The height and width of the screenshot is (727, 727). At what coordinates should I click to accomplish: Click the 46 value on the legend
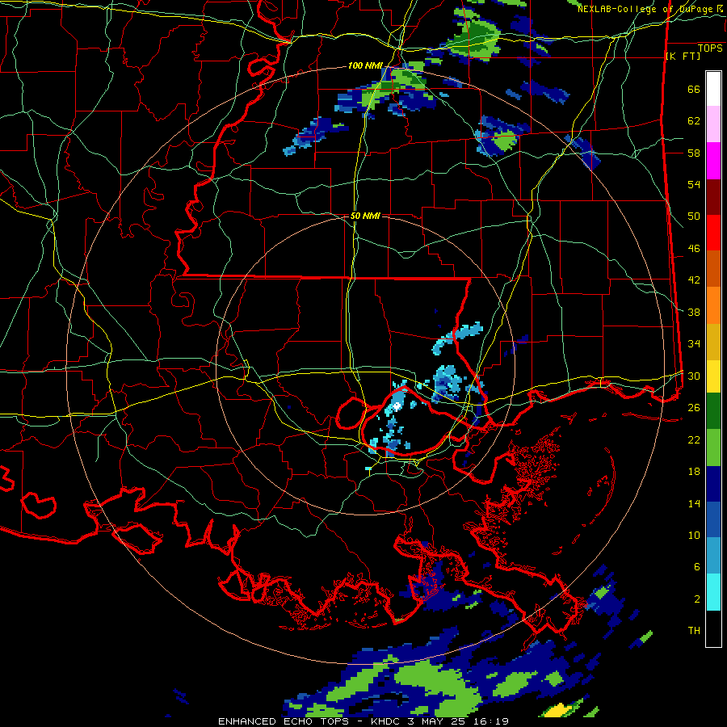pyautogui.click(x=694, y=249)
